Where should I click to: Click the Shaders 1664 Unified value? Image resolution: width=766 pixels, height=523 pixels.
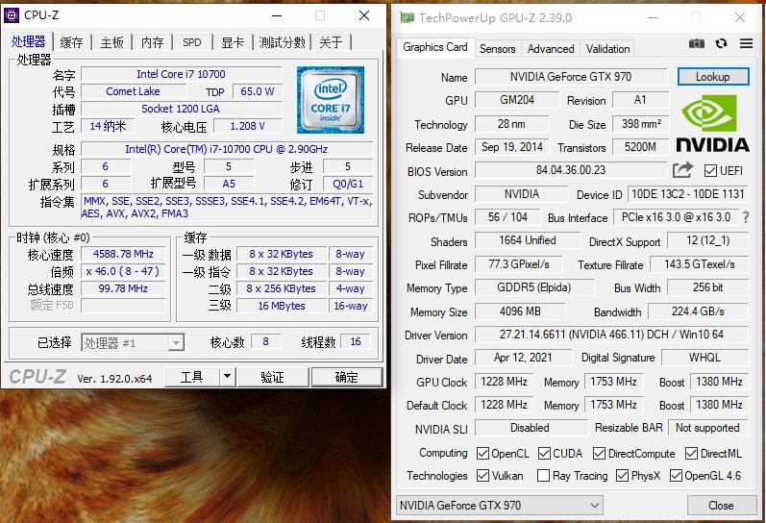[x=527, y=240]
